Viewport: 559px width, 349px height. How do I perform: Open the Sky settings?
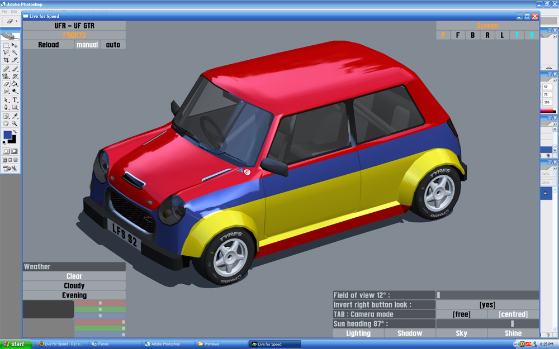pyautogui.click(x=462, y=333)
